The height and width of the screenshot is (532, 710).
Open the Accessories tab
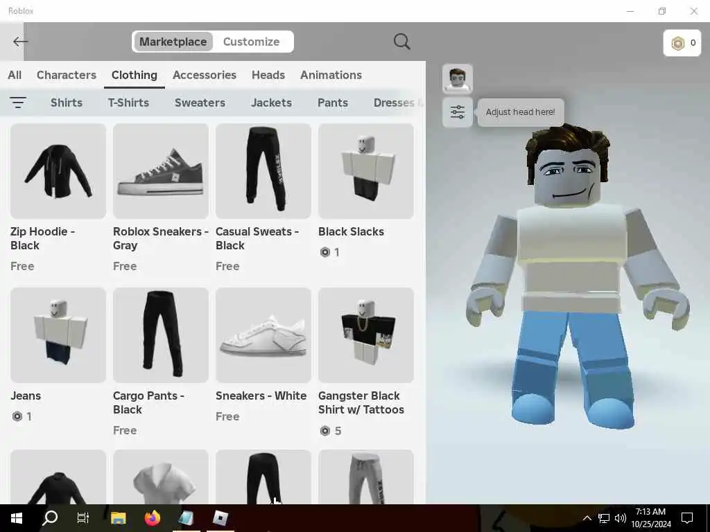click(205, 75)
